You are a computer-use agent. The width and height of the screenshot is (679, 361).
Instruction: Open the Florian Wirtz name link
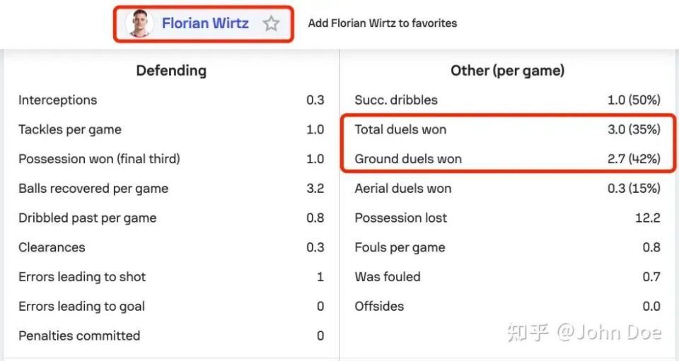click(x=205, y=23)
